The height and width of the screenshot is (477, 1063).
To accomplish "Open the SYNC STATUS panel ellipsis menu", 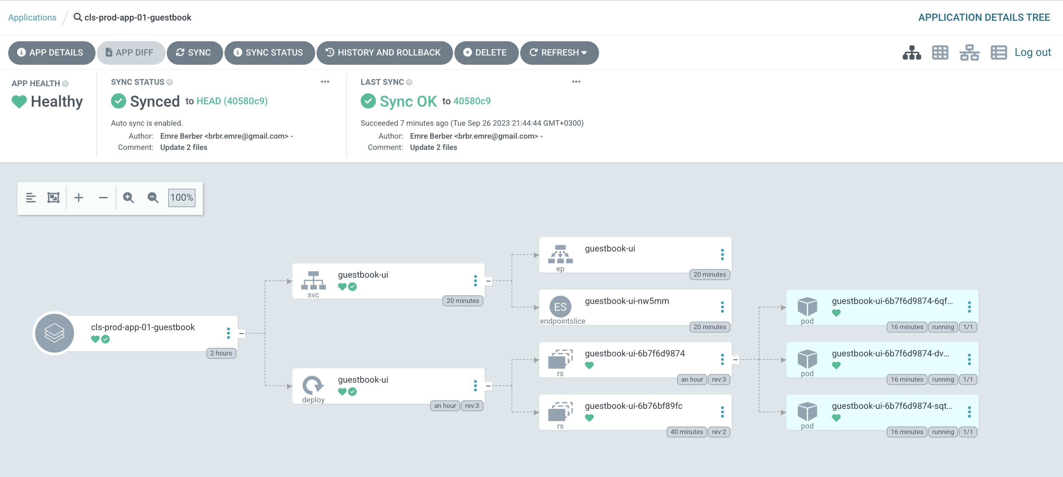I will 325,82.
